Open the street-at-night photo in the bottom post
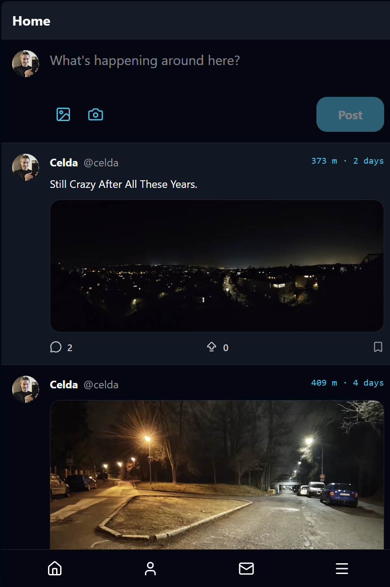390x587 pixels. (217, 475)
